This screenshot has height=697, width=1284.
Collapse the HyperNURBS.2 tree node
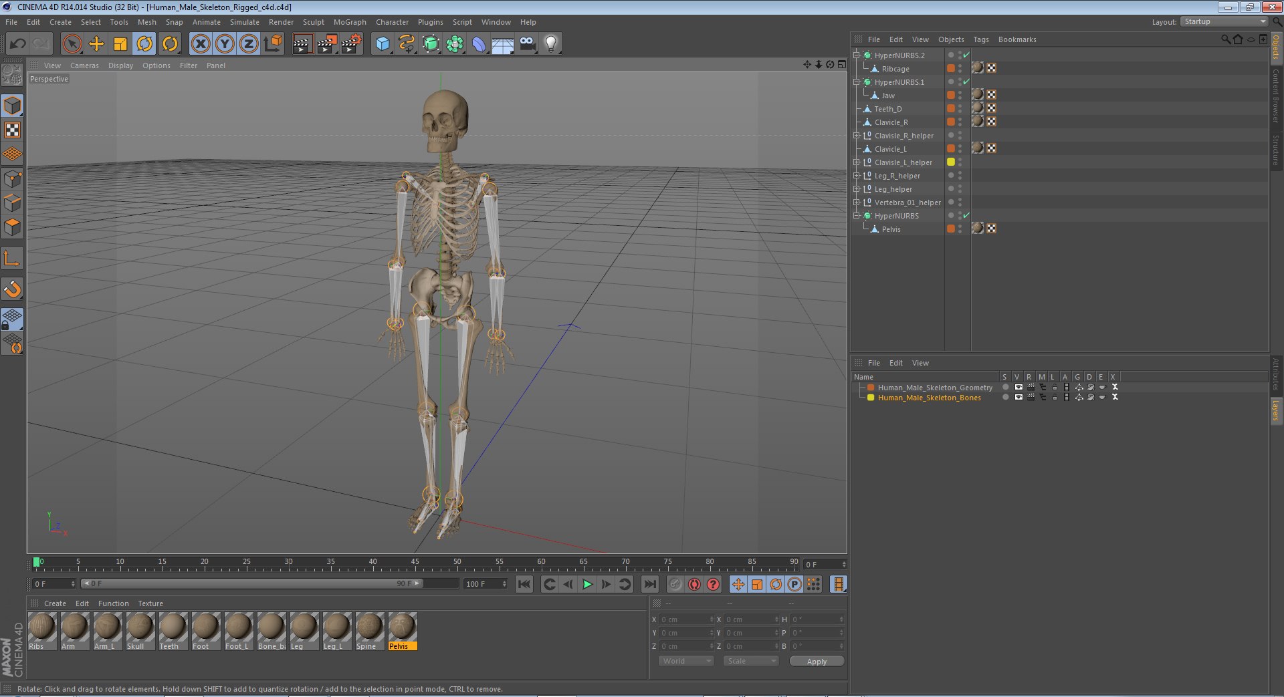tap(856, 55)
